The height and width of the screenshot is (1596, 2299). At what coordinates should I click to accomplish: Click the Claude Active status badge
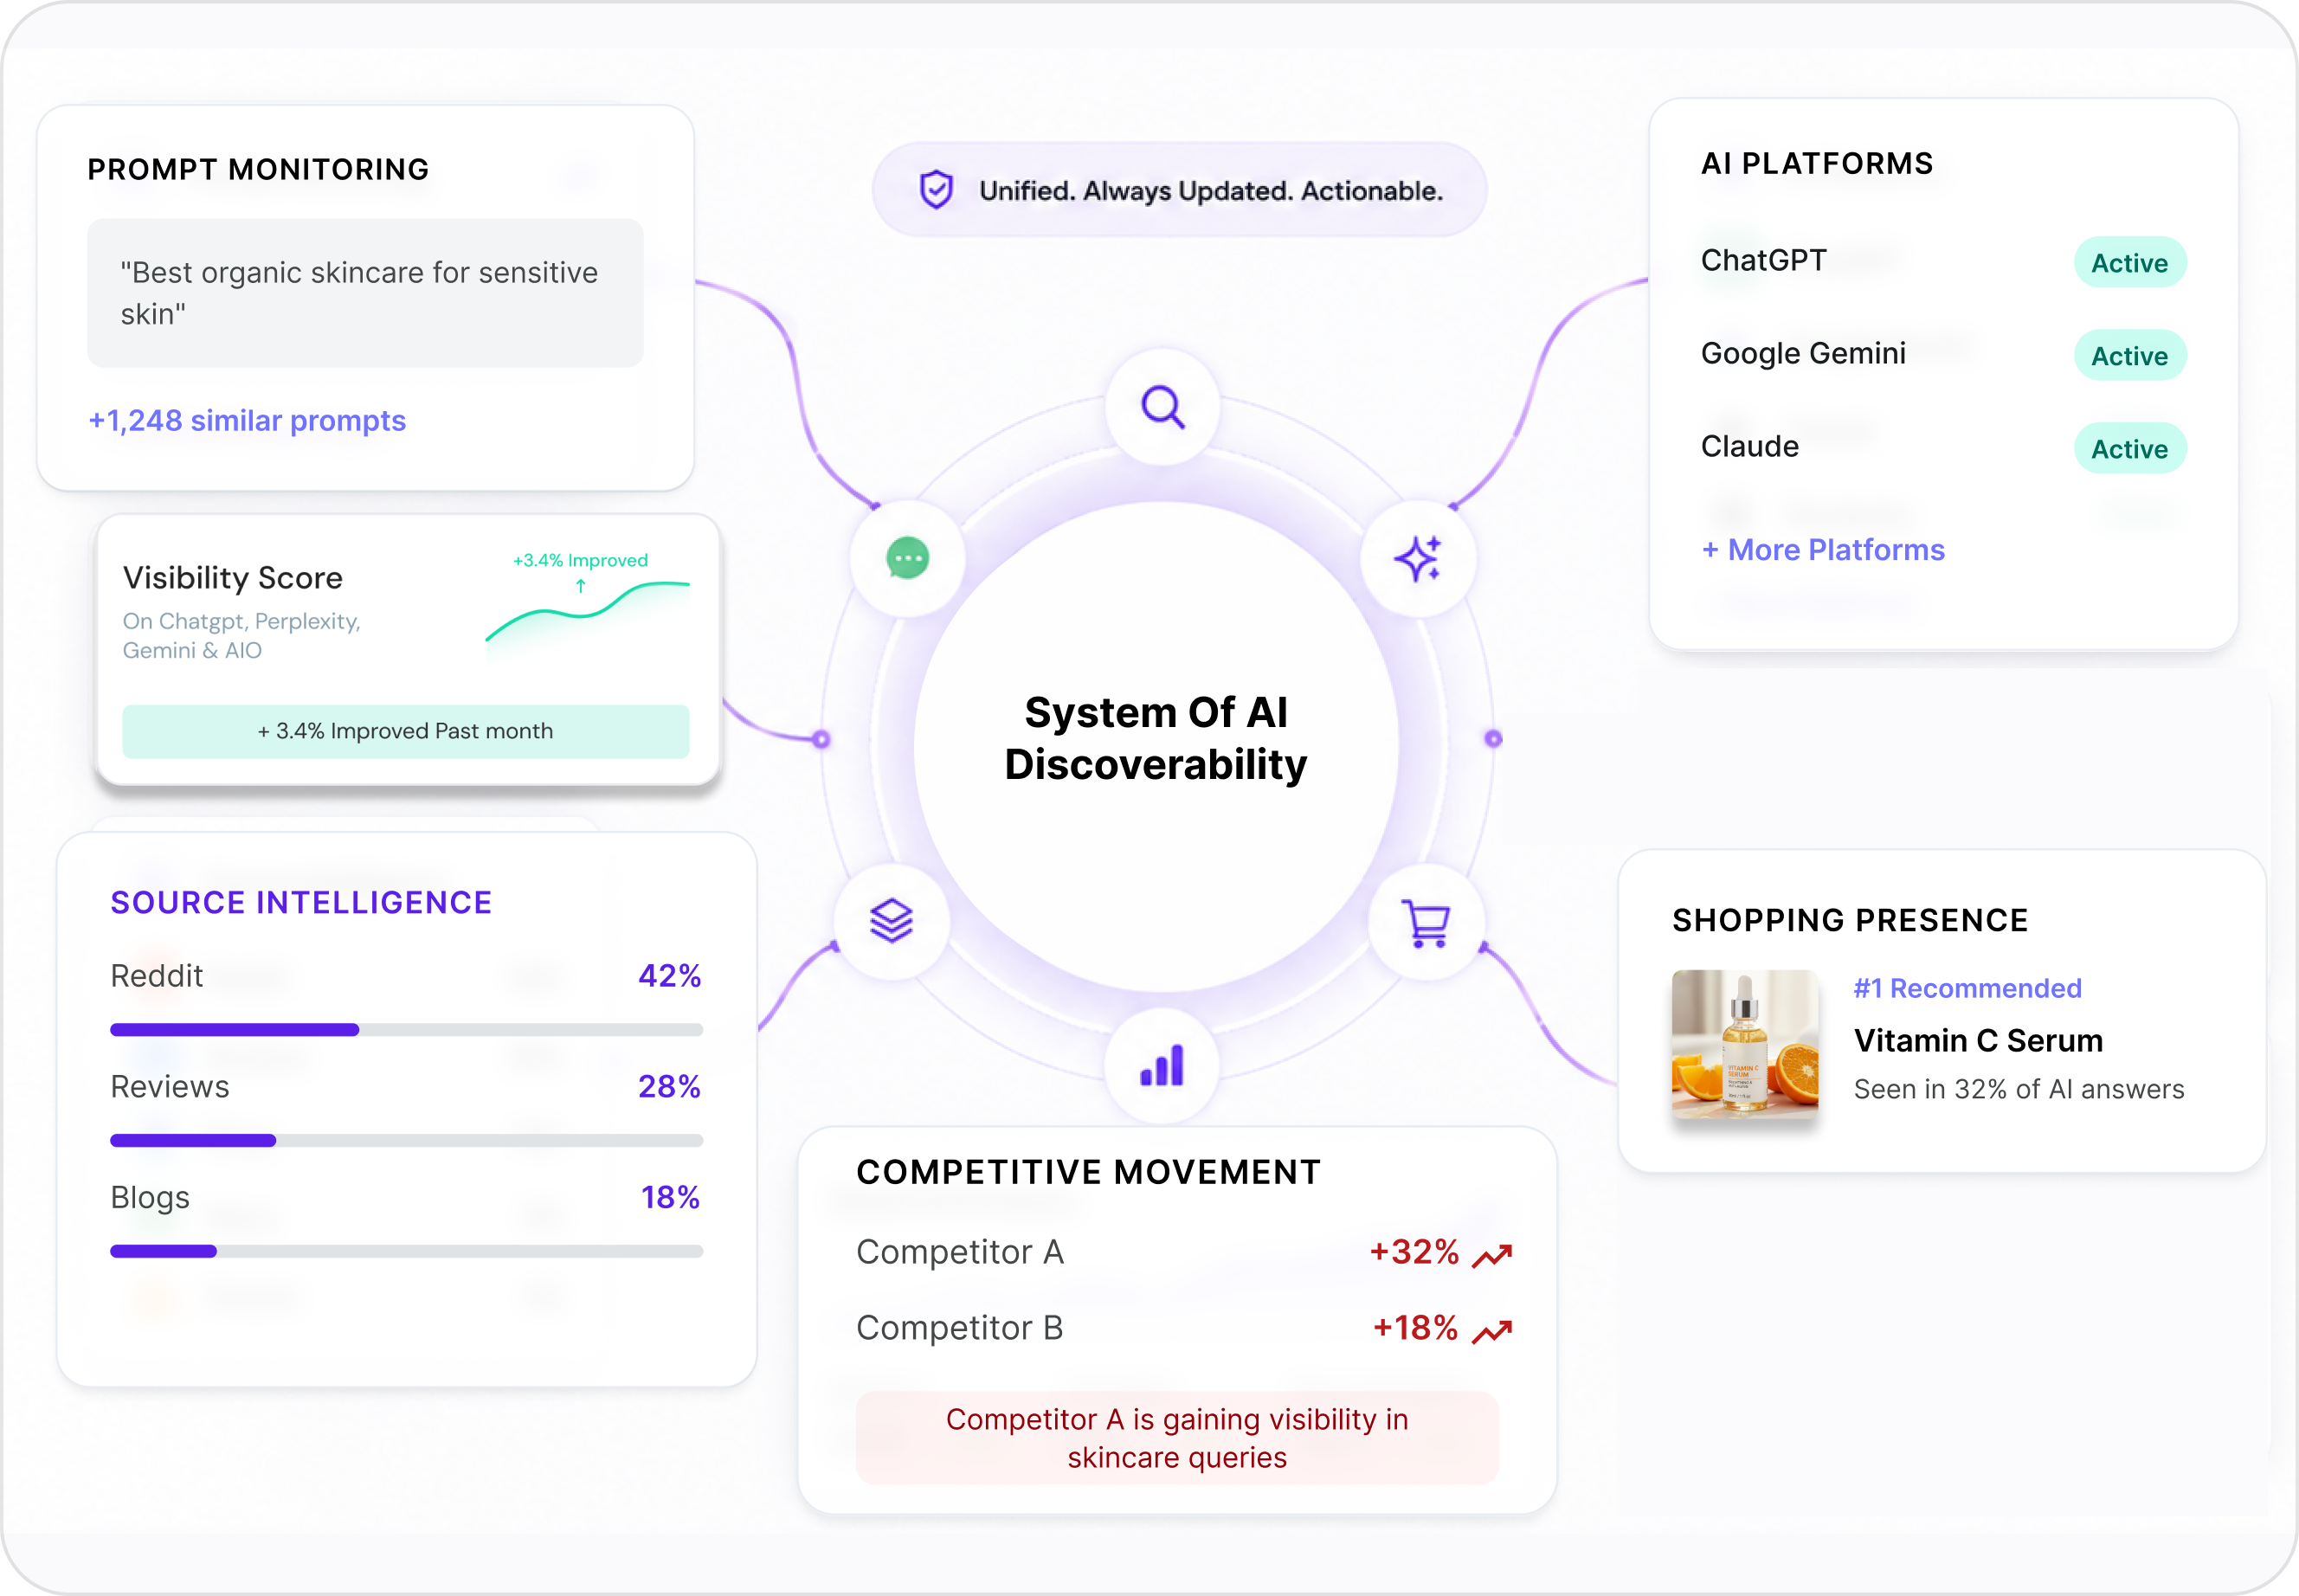click(x=2130, y=448)
